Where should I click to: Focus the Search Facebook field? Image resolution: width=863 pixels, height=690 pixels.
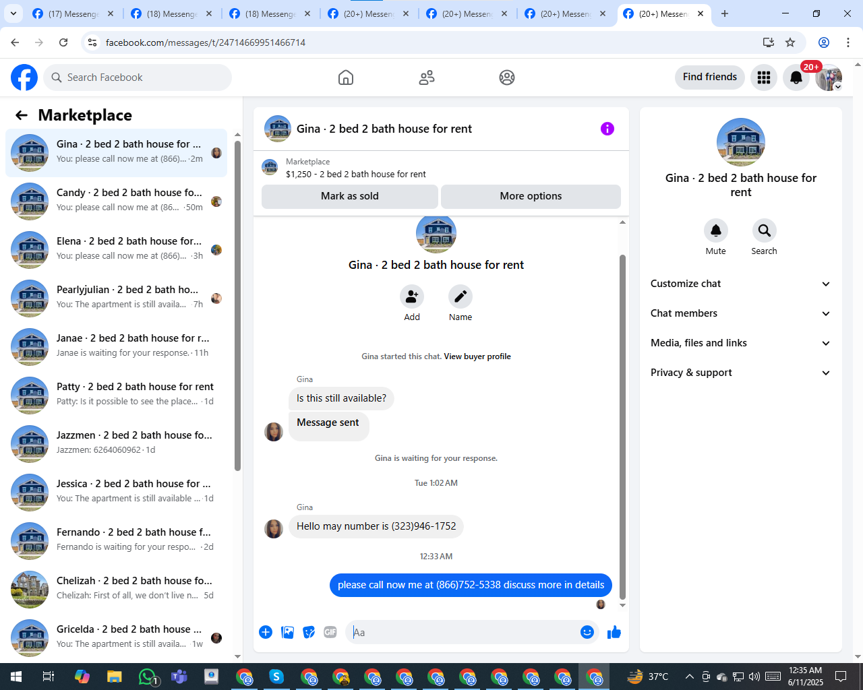[138, 77]
